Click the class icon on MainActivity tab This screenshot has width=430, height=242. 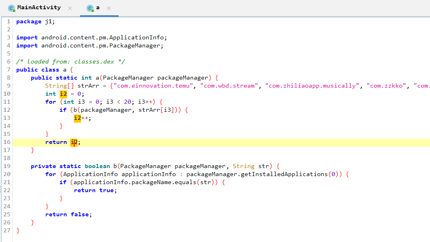pyautogui.click(x=11, y=8)
